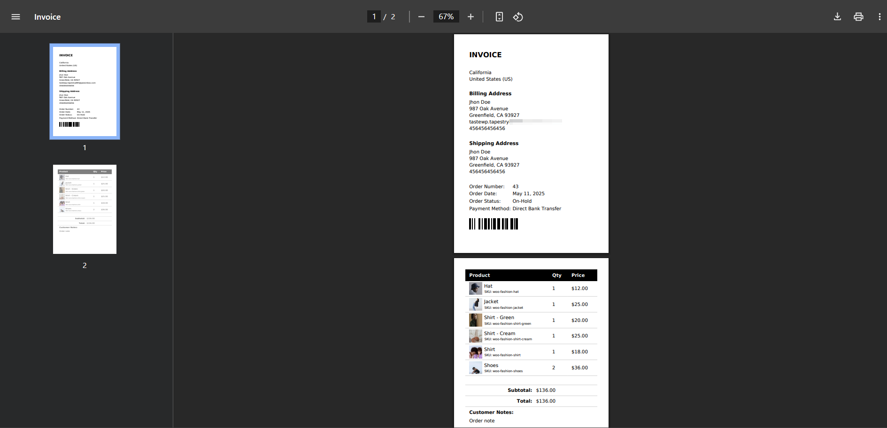Select the page 2 thumbnail
887x428 pixels.
click(85, 209)
